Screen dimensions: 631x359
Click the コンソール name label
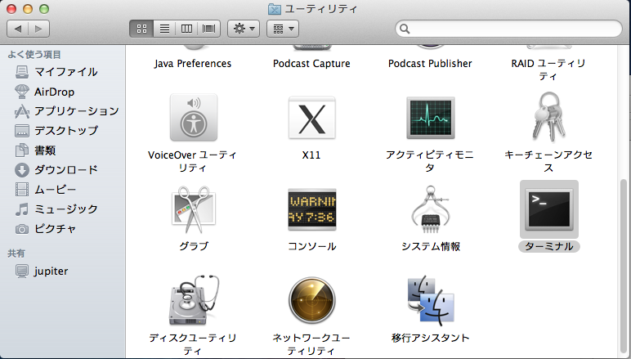point(312,246)
